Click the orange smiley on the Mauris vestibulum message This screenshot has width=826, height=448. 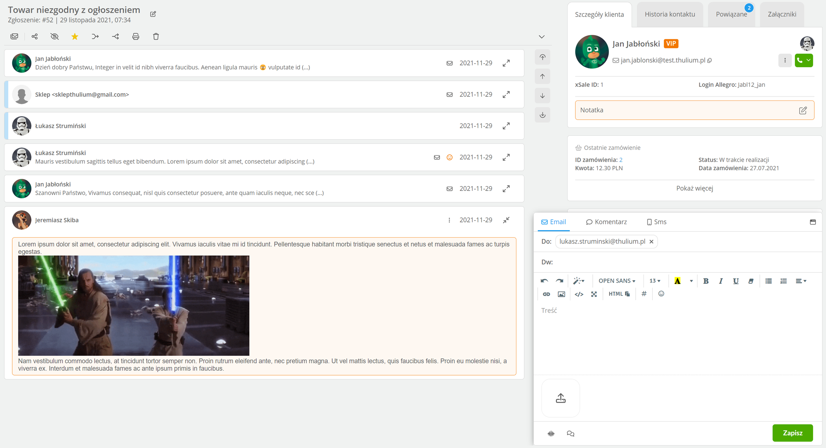click(x=450, y=157)
